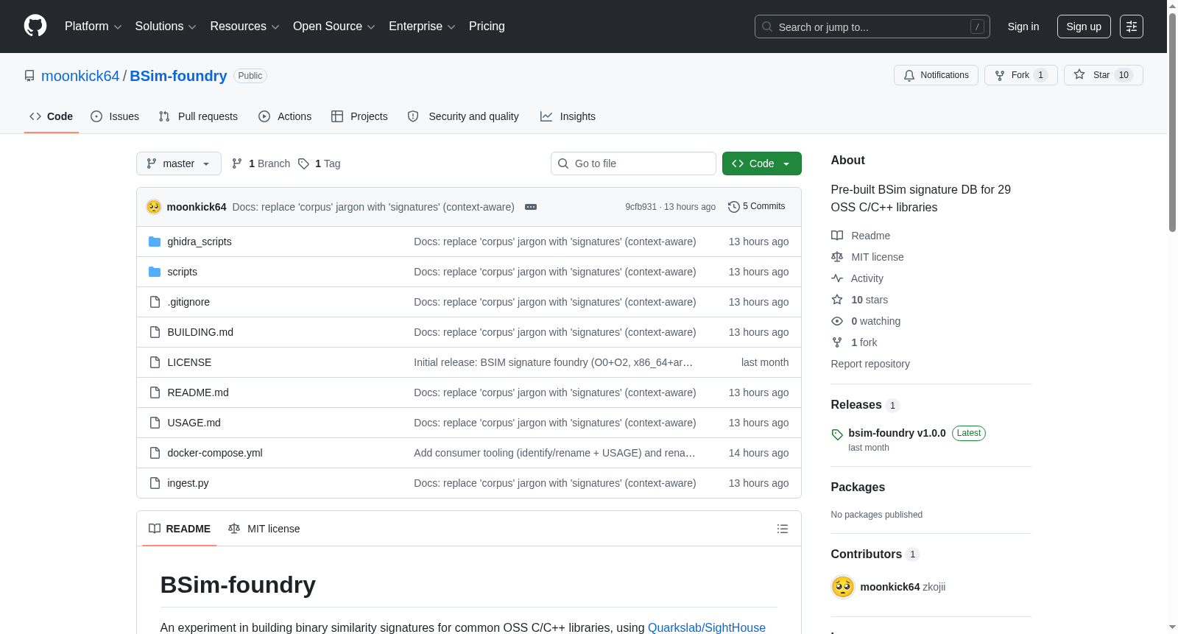The height and width of the screenshot is (634, 1178).
Task: Open the ghidra_scripts folder
Action: [200, 242]
